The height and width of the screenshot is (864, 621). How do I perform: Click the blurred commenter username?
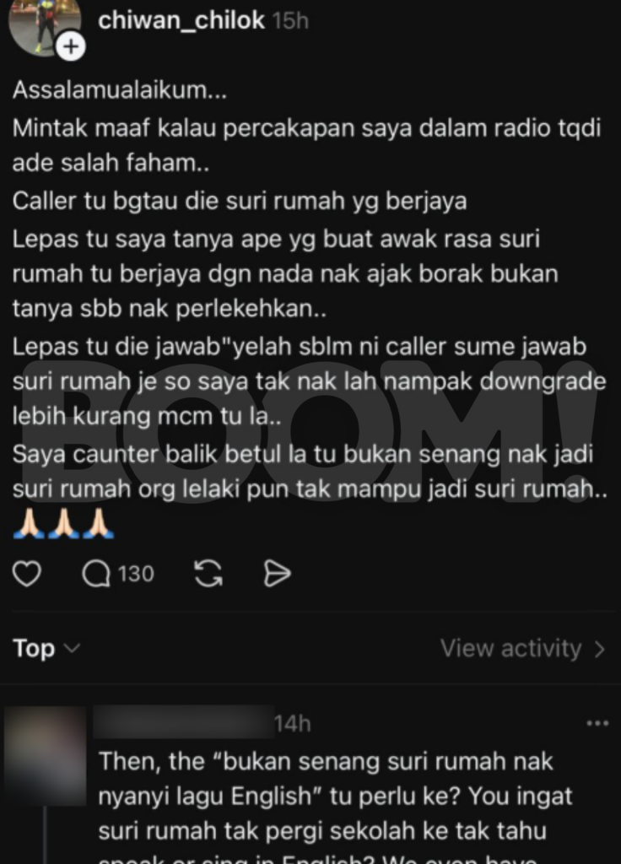pyautogui.click(x=183, y=722)
